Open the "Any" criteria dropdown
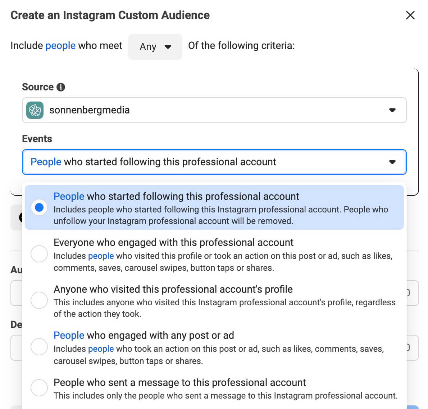 pos(155,46)
